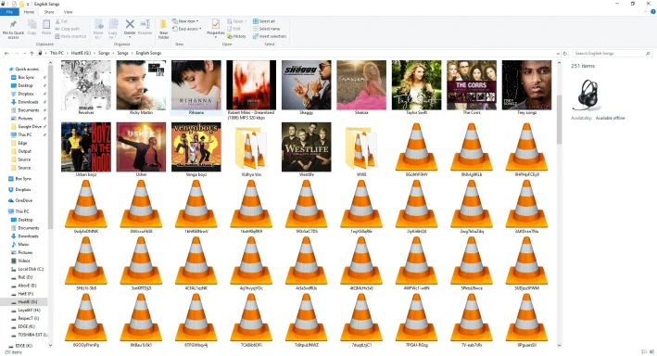Click Pin to Quick access icon
This screenshot has height=356, width=657.
[13, 24]
